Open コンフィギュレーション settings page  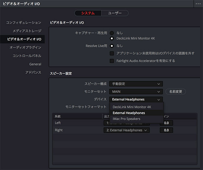[x=23, y=23]
